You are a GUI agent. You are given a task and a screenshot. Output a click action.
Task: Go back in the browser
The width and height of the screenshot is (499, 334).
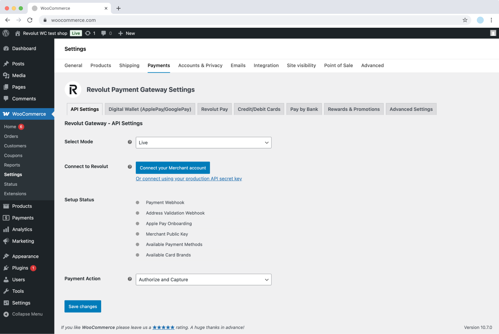(8, 20)
